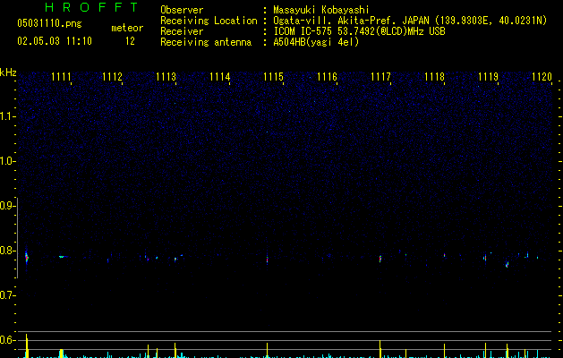Screen dimensions: 563x358
Task: Click the 1118 time marker
Action: tap(434, 77)
